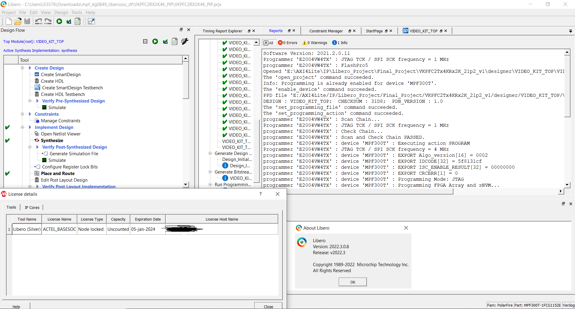Open tool profiles via the gear-and-wrench icon
The height and width of the screenshot is (309, 575).
(185, 41)
